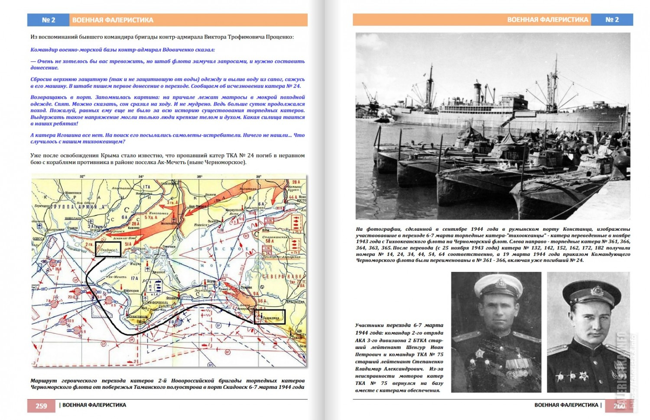Click the caption 'Участники перехода 6-7 марта'
Viewport: 650px width, 420px height.
[399, 358]
